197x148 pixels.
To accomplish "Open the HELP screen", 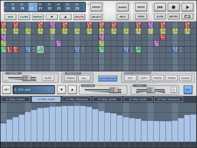I will tap(123, 17).
